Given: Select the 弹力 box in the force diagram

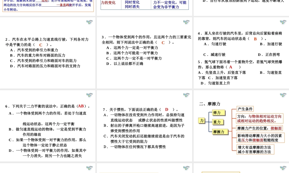Looking at the screenshot, I should (x=219, y=112).
